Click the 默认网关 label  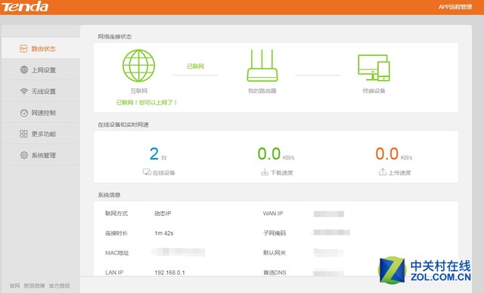(275, 253)
